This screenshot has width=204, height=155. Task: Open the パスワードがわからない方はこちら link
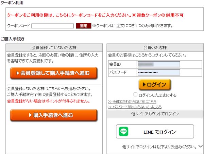coord(135,107)
